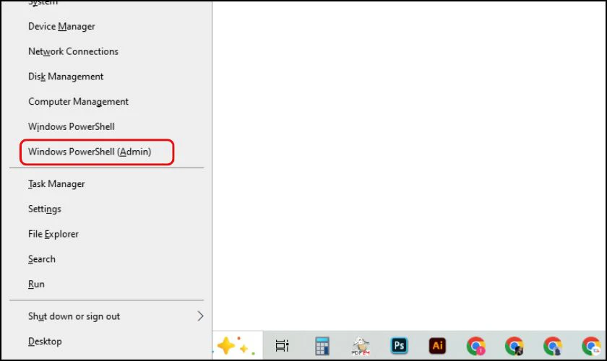
Task: Switch to Photoshop on the taskbar
Action: point(399,346)
